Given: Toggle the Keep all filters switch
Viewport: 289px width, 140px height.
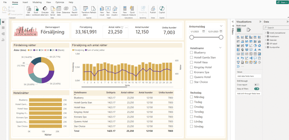Looking at the screenshot, I should pos(256,89).
